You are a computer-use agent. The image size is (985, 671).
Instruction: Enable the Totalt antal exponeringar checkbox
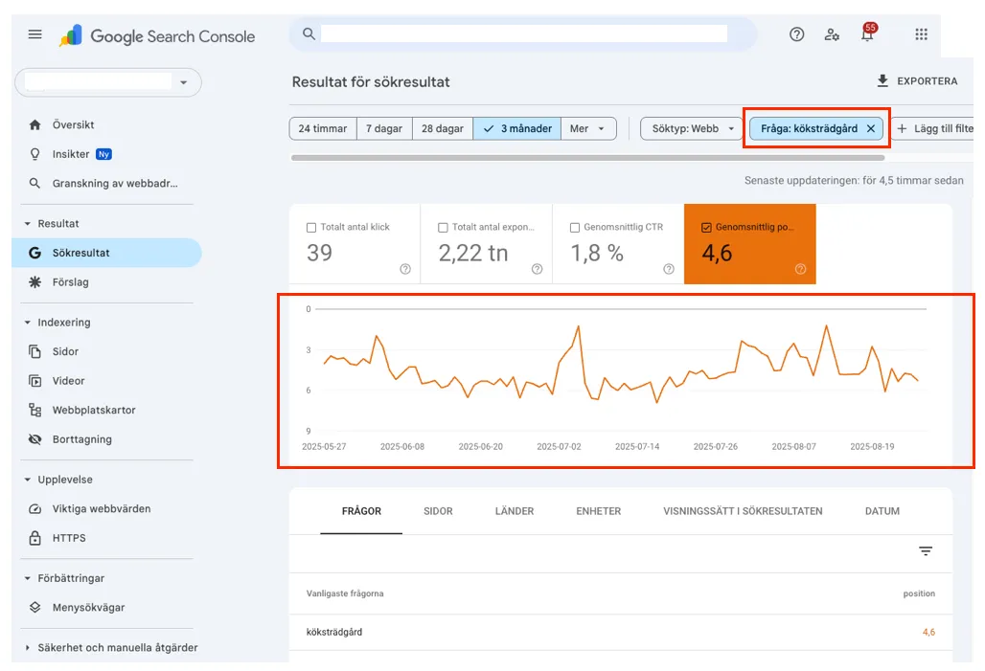[x=443, y=227]
